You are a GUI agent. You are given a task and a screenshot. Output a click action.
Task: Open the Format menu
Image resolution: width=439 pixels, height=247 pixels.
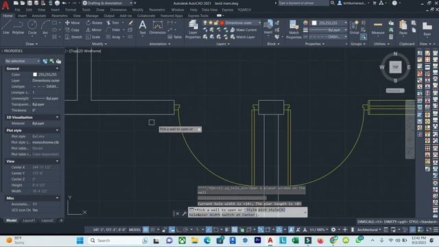click(71, 10)
